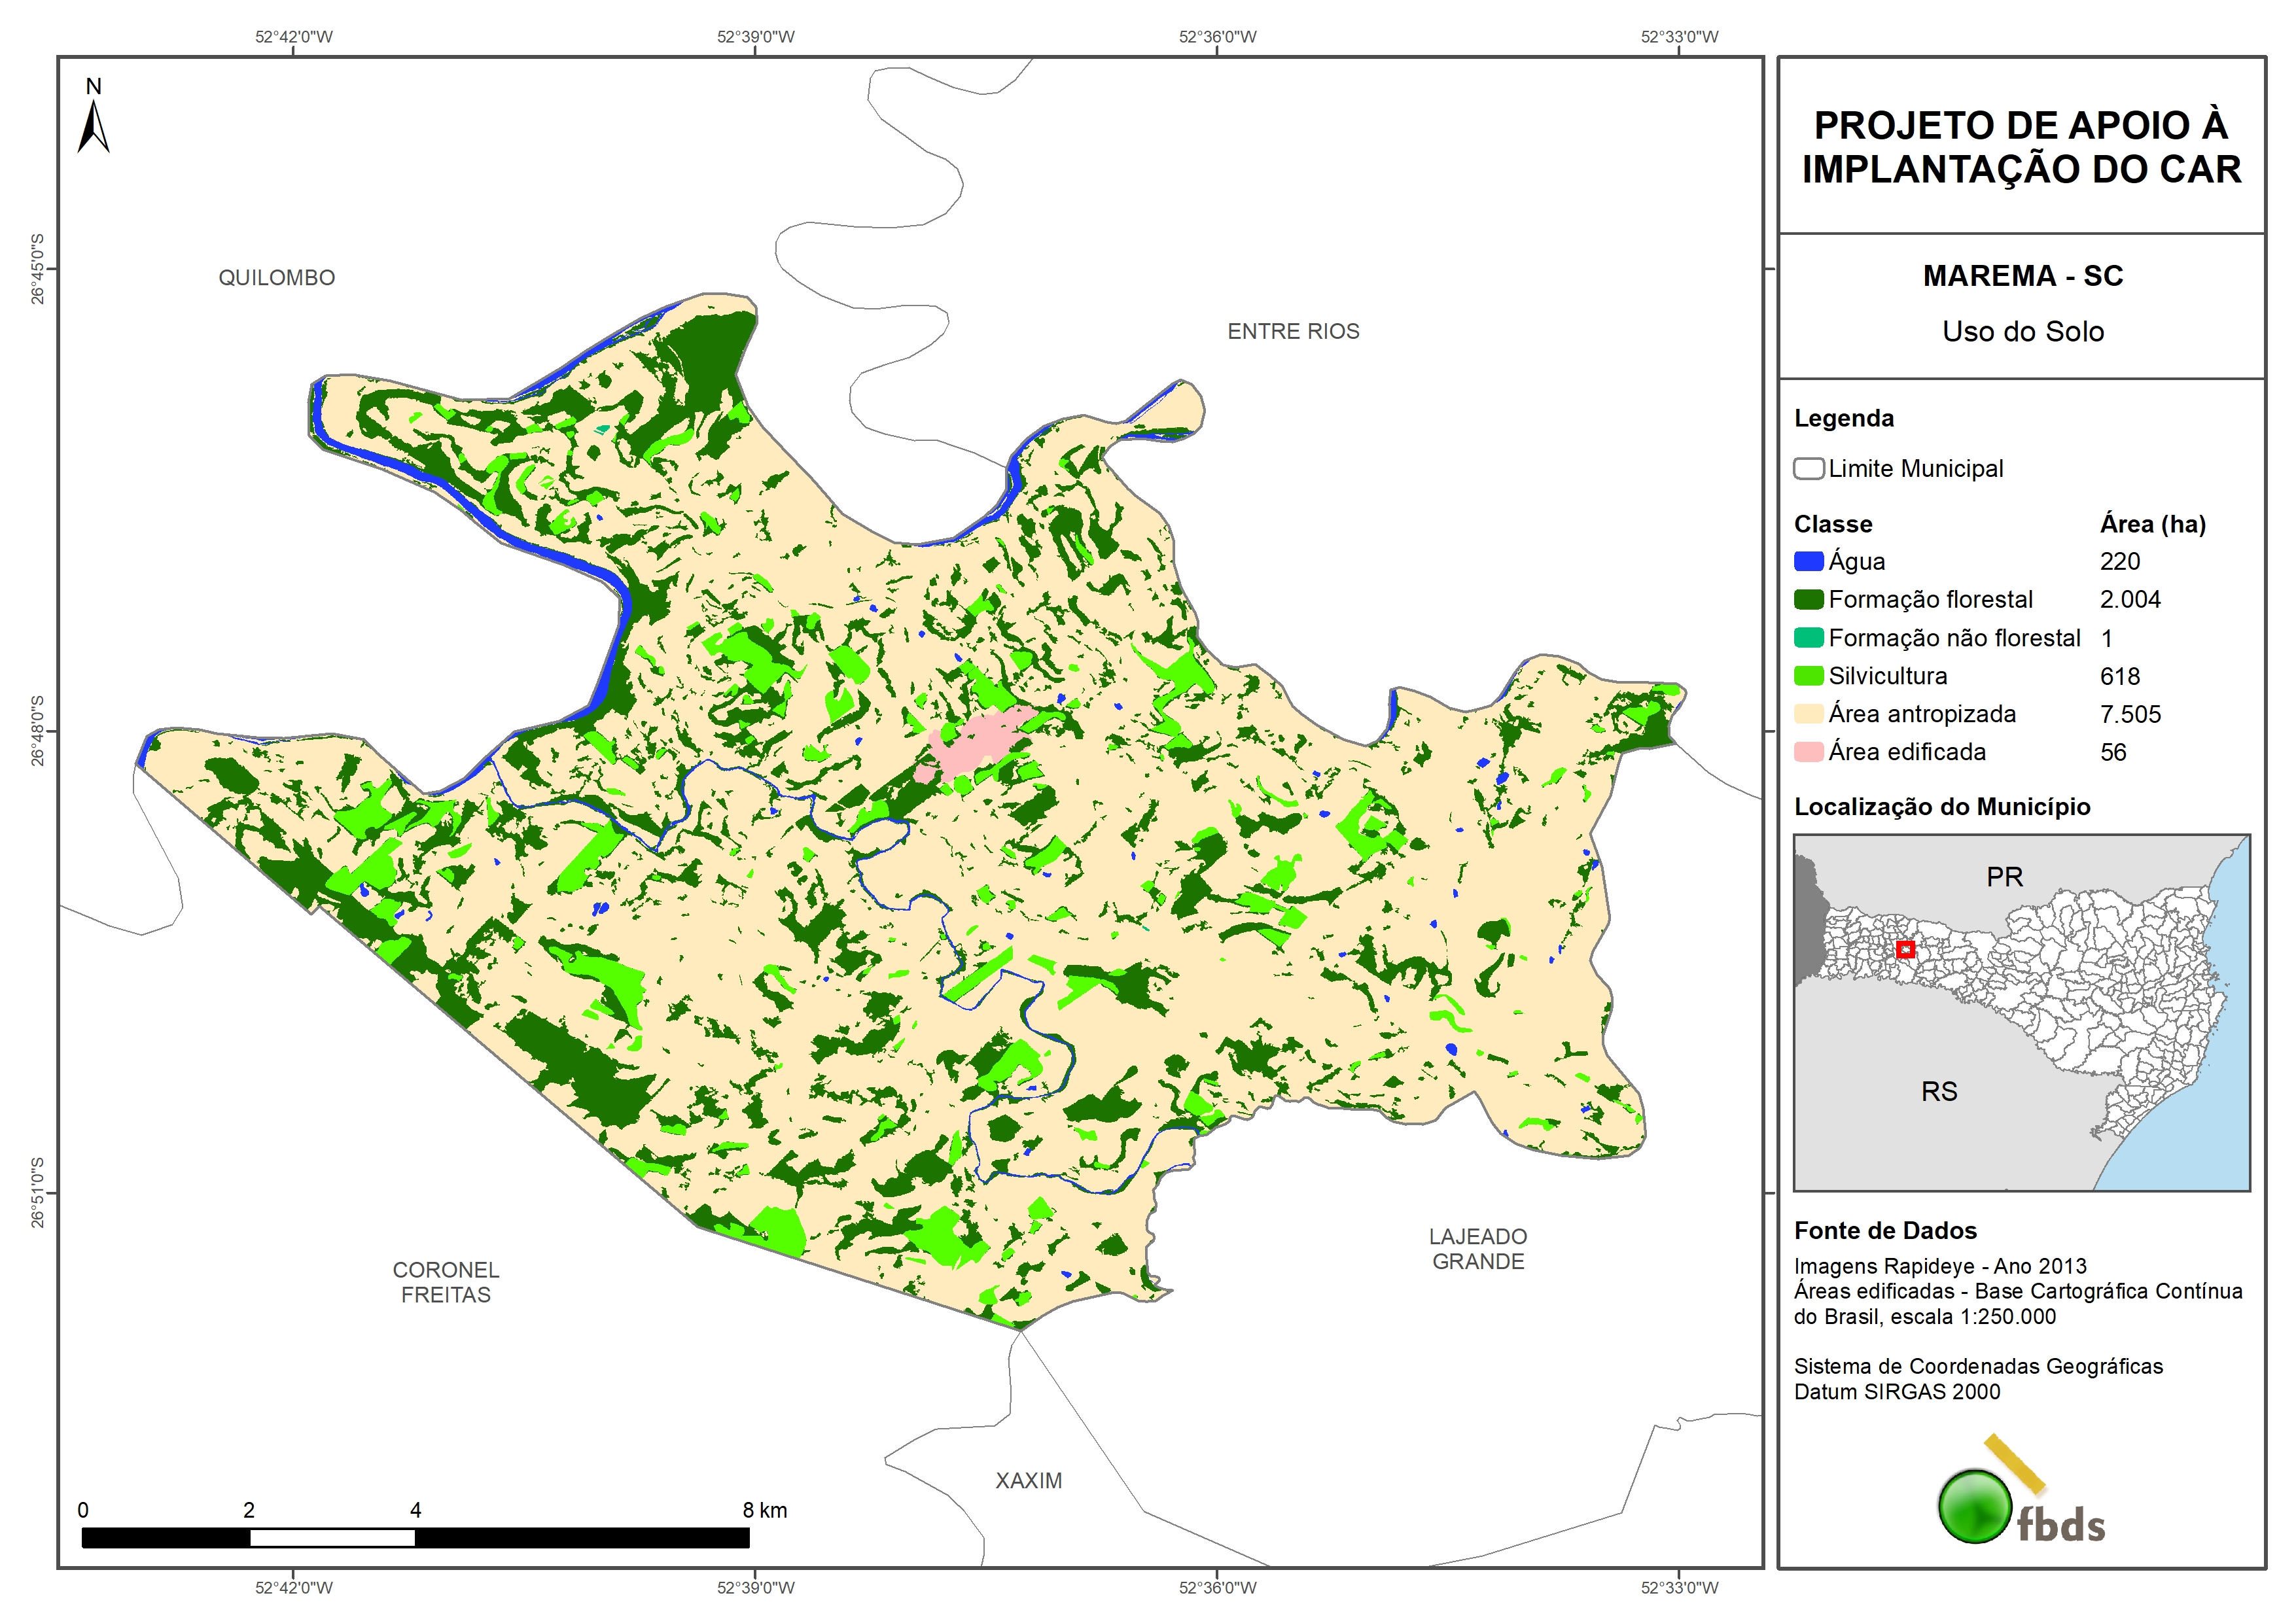Click the ENTRE RIOS municipality label
Screen dimensions: 2296x1623
[1293, 331]
